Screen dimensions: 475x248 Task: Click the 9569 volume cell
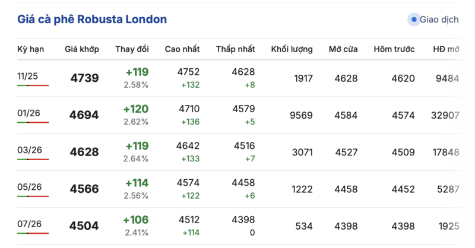point(301,115)
